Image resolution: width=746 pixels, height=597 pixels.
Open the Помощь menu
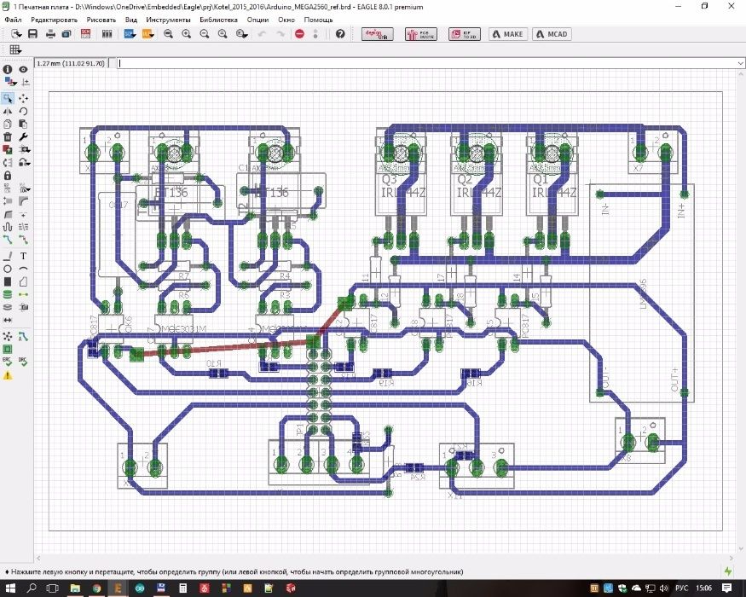click(318, 20)
